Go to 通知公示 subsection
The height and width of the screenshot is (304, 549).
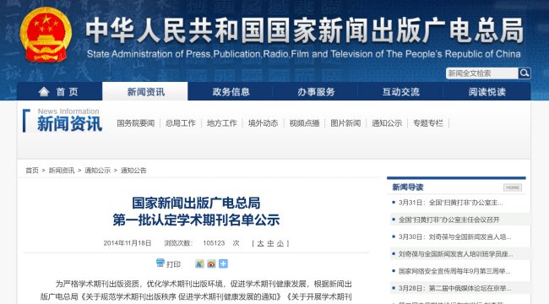387,123
